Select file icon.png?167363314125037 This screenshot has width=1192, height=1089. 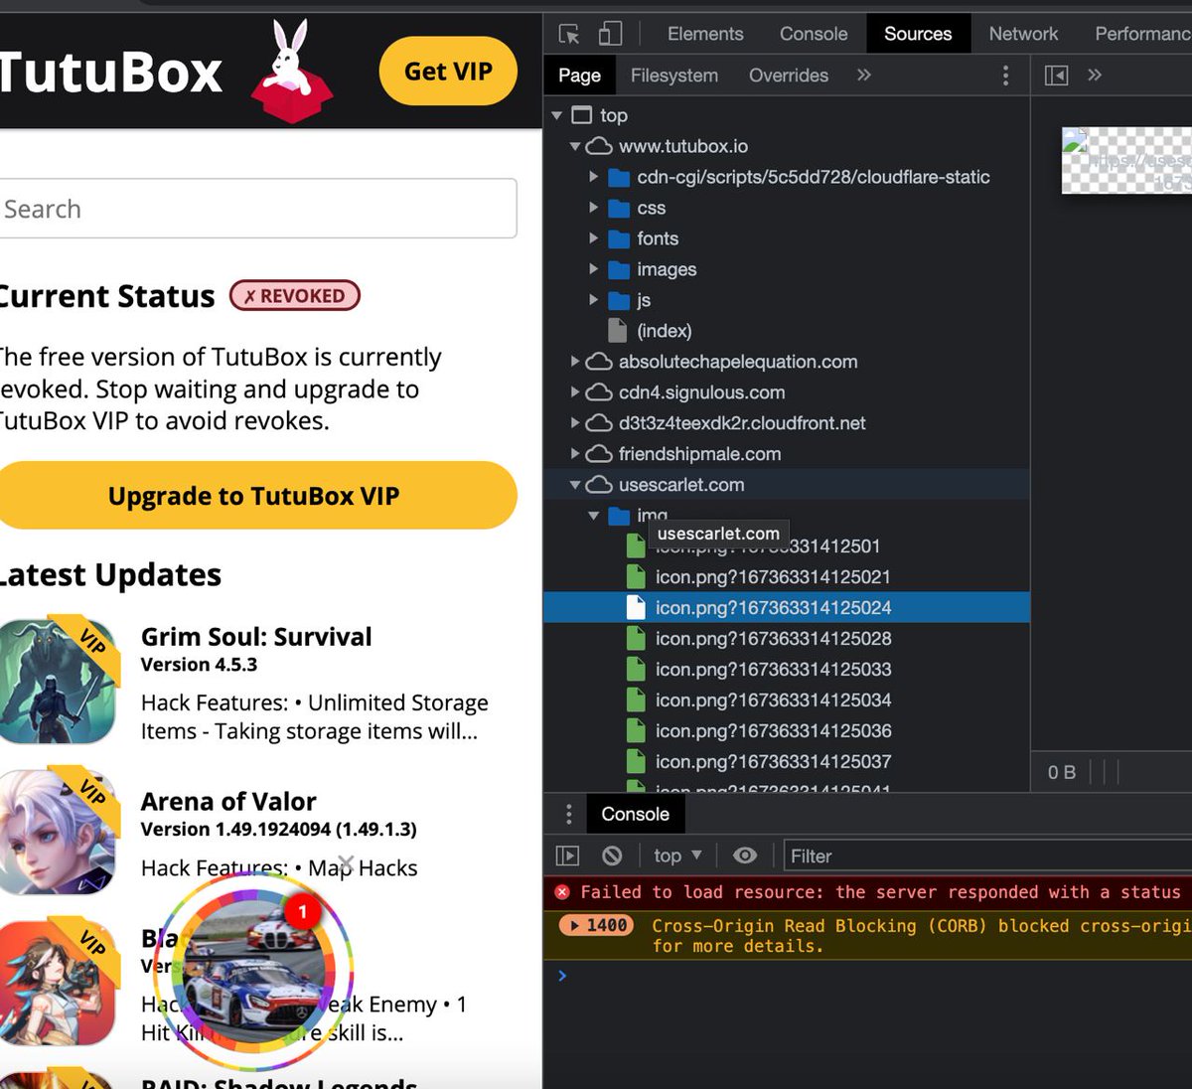[x=773, y=762]
